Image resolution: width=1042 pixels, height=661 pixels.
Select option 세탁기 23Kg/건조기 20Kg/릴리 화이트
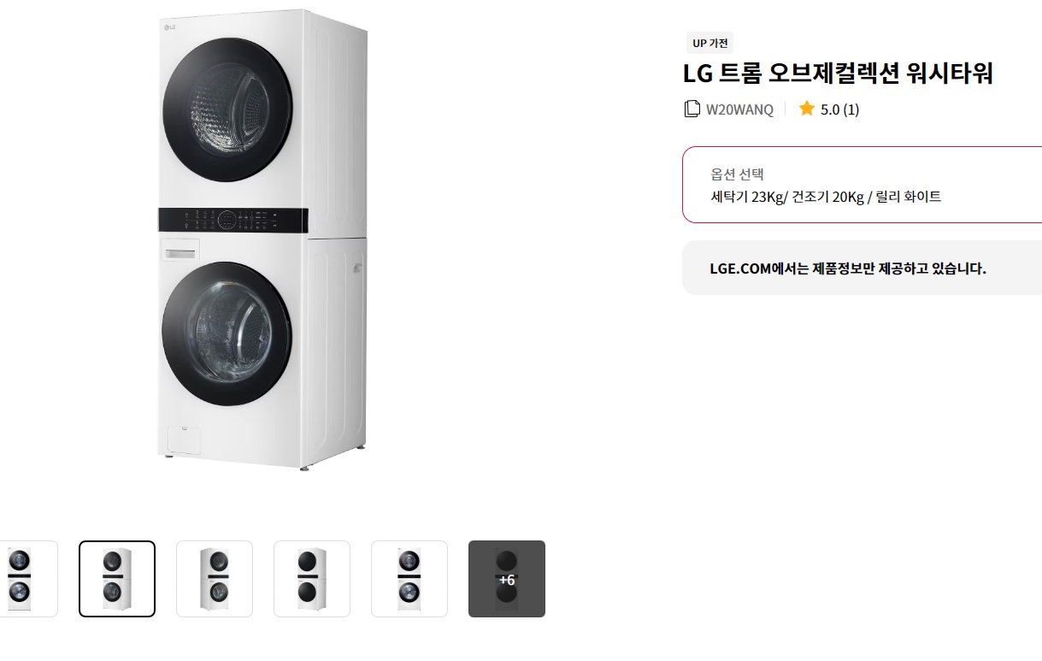[x=812, y=196]
